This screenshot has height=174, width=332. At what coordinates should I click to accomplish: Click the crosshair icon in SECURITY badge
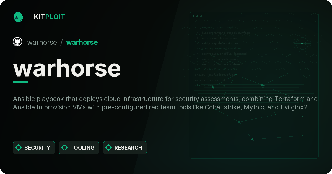pyautogui.click(x=19, y=148)
